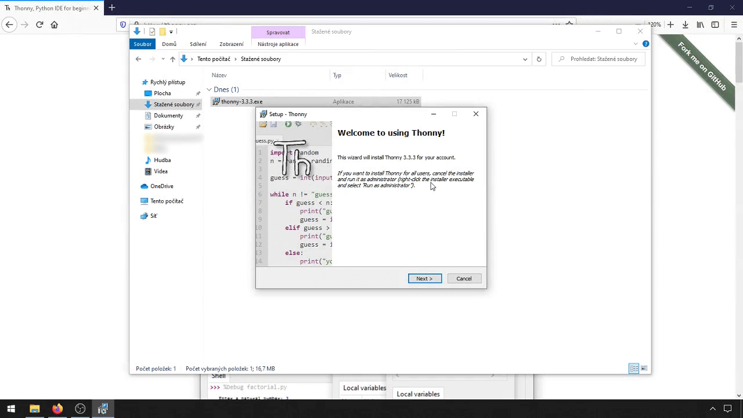Click the Fork me on GitHub ribbon
This screenshot has height=418, width=743.
pos(702,66)
